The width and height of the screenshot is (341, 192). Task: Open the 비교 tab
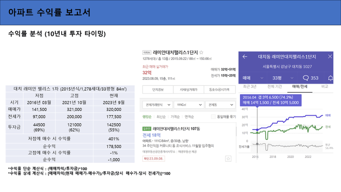(x=325, y=87)
